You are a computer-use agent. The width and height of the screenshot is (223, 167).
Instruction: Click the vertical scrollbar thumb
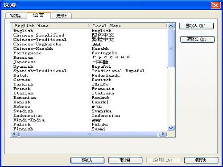171,49
